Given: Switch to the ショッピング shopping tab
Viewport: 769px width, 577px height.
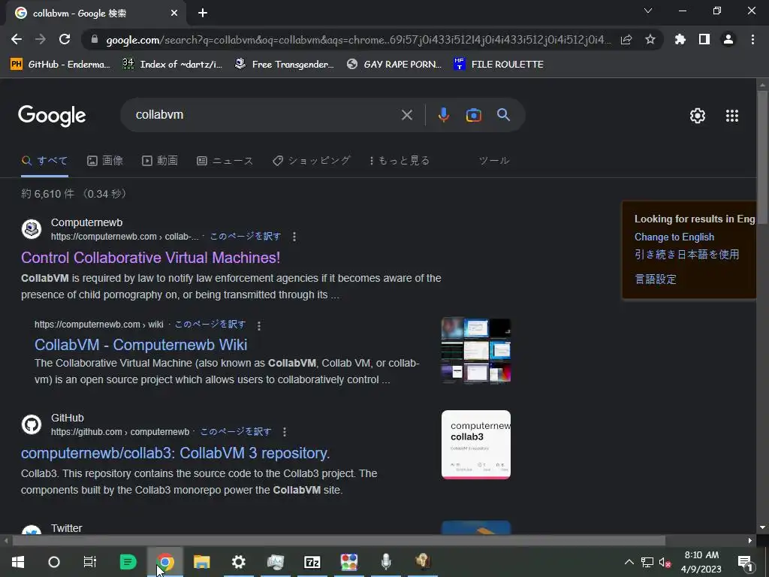Looking at the screenshot, I should [x=312, y=161].
